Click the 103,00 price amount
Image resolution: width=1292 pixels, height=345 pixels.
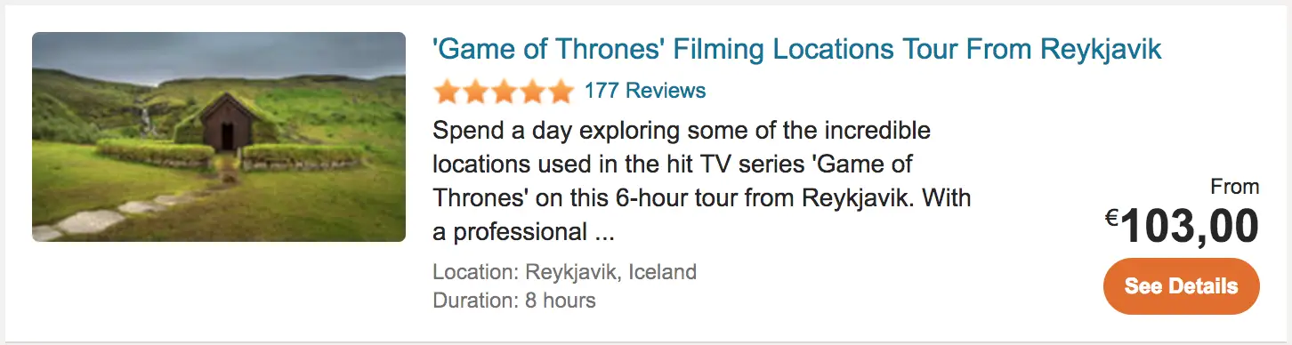1190,225
